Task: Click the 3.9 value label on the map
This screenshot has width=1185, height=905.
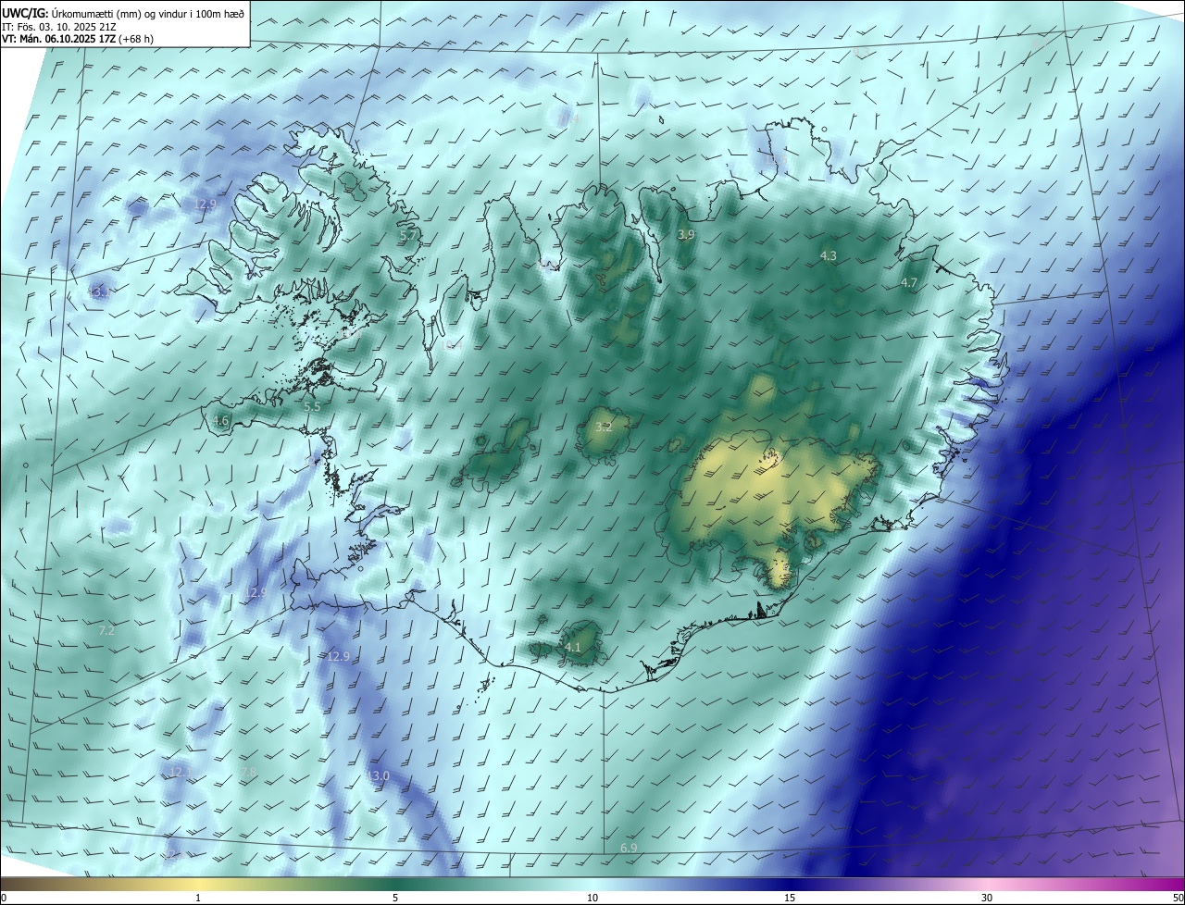Action: 686,236
